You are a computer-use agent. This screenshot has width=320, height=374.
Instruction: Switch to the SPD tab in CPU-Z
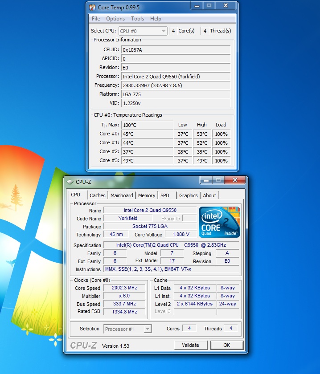click(x=165, y=195)
